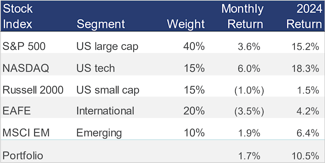Click the EAFE index cell
Image resolution: width=325 pixels, height=163 pixels.
click(16, 111)
